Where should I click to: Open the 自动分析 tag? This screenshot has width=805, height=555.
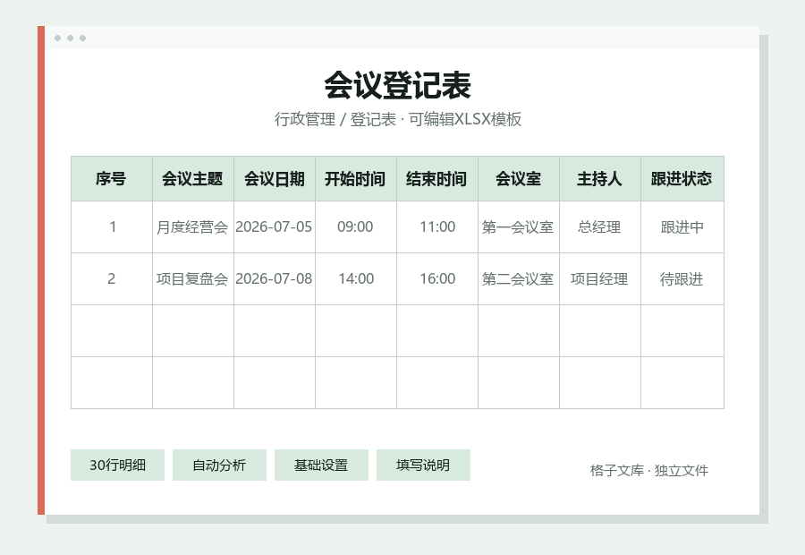point(219,465)
